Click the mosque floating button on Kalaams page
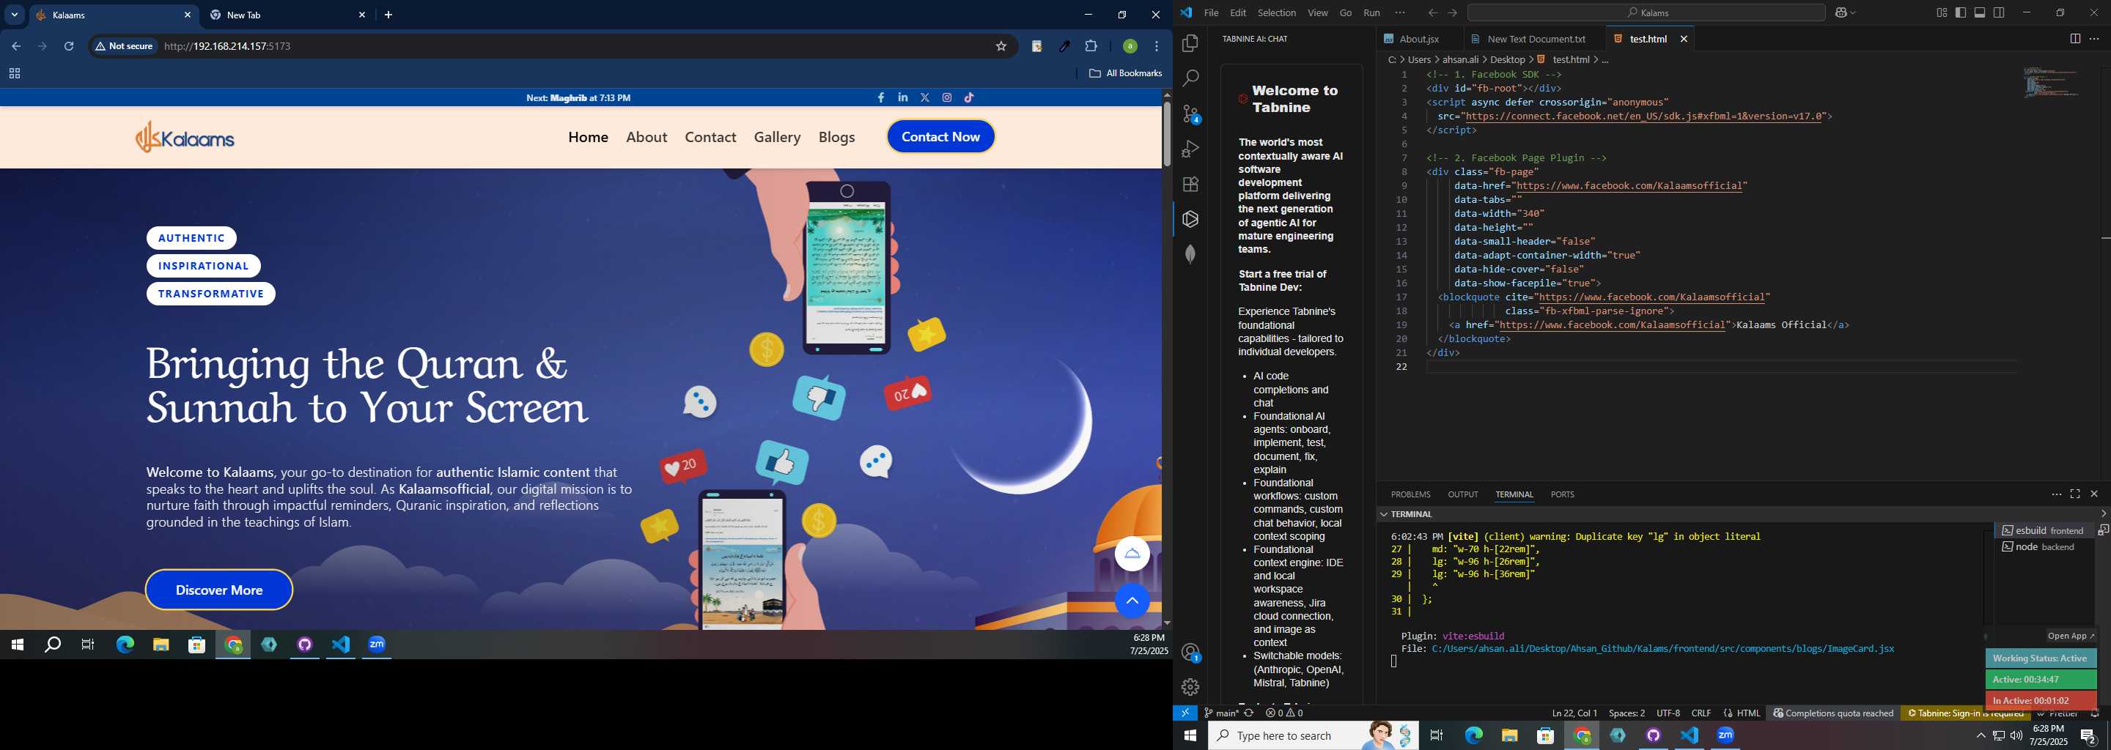 (1132, 554)
